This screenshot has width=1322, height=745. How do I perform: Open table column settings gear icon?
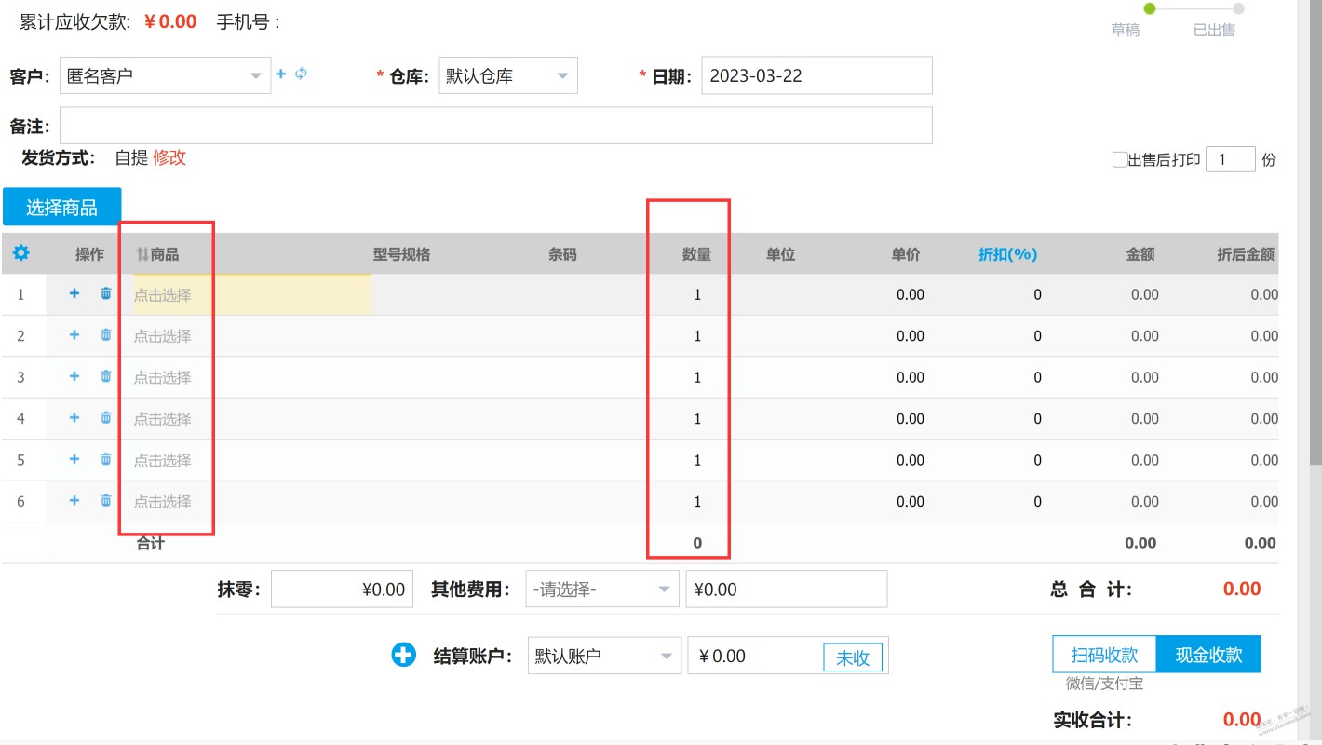tap(20, 253)
